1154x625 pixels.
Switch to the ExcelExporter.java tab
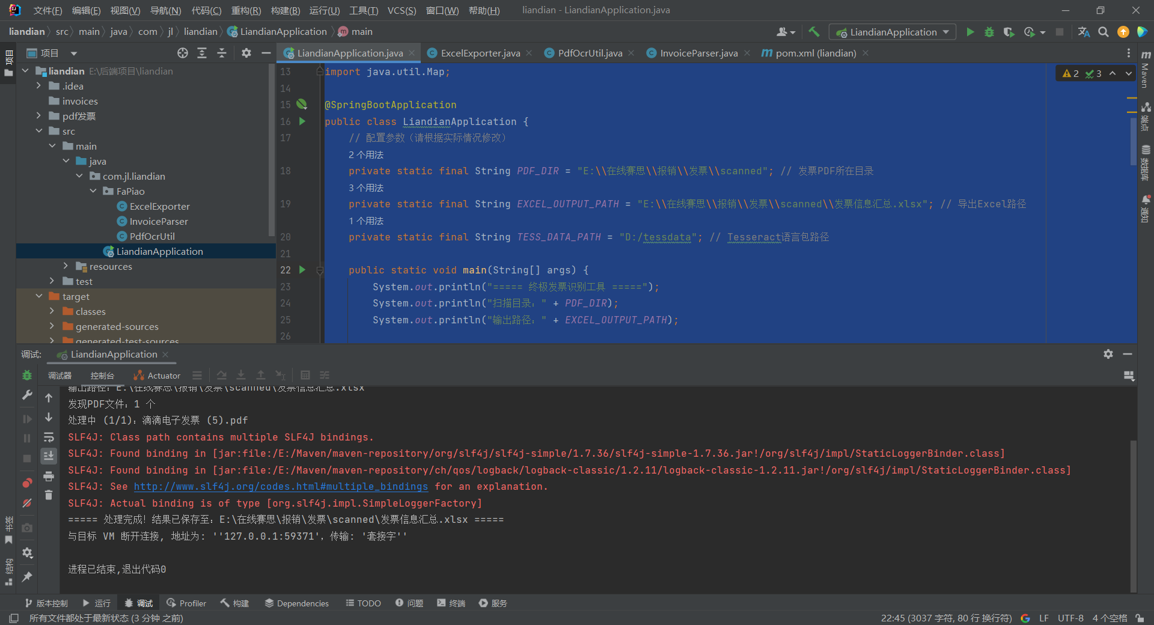pyautogui.click(x=480, y=53)
